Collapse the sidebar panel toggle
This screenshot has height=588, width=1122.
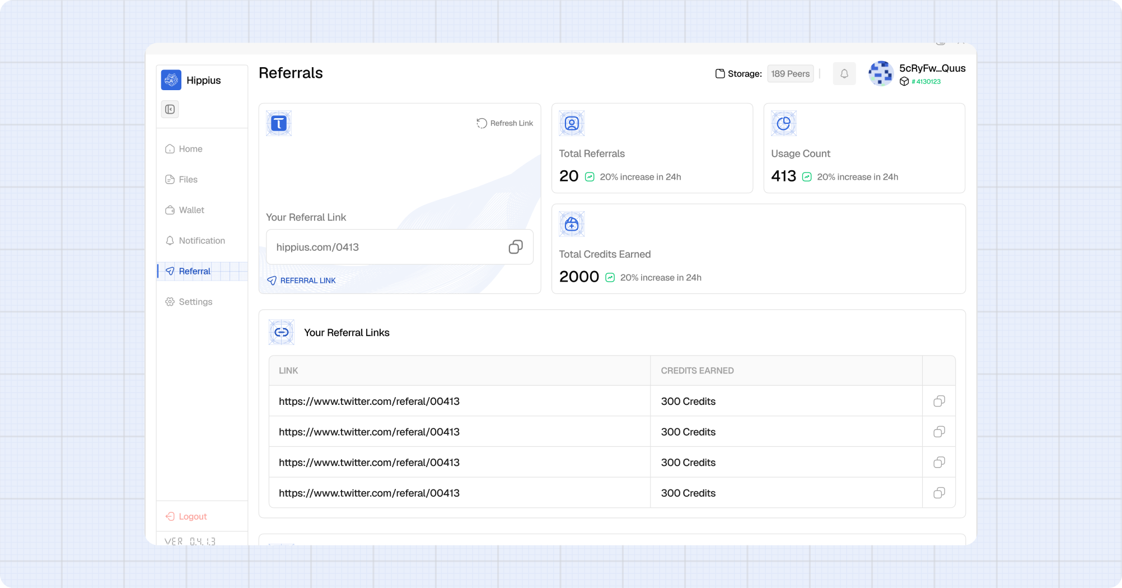[x=170, y=109]
